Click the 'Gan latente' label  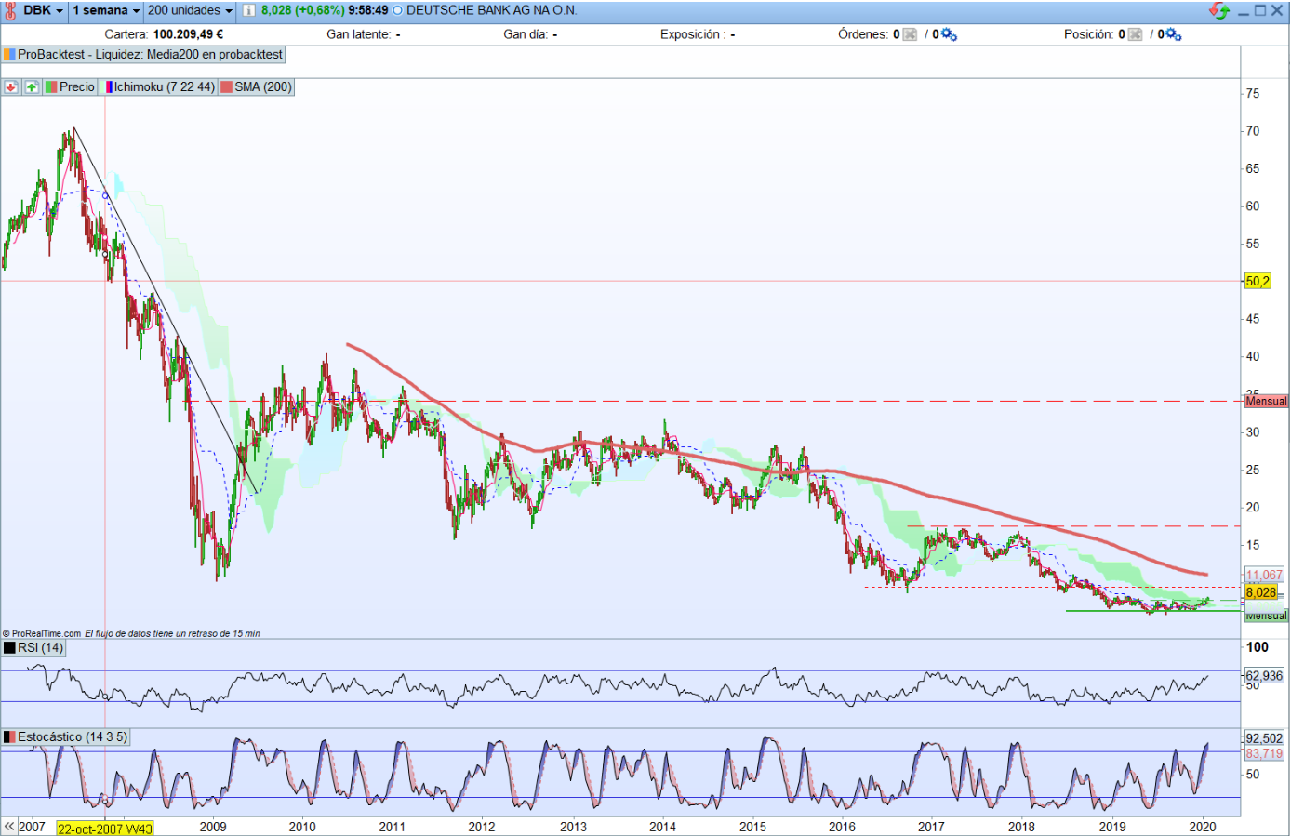[x=359, y=34]
